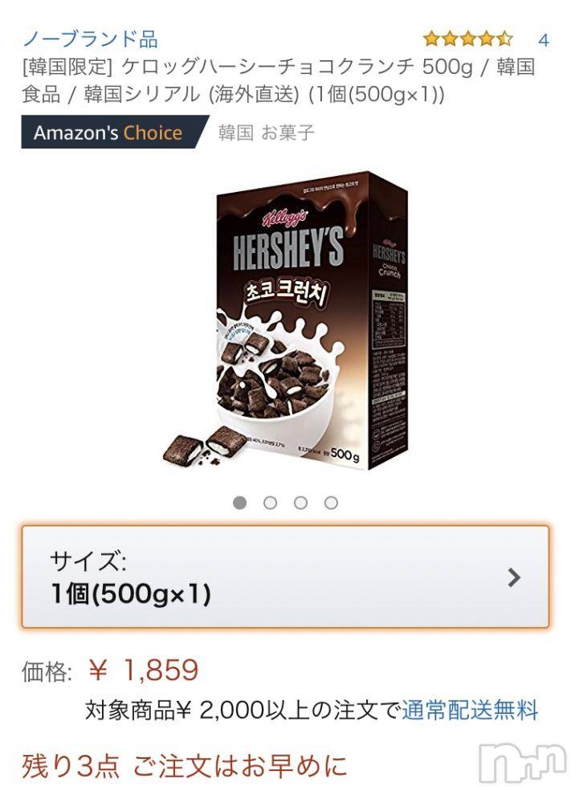Open the 韓国 お菓子 category link
This screenshot has height=787, width=571.
266,133
